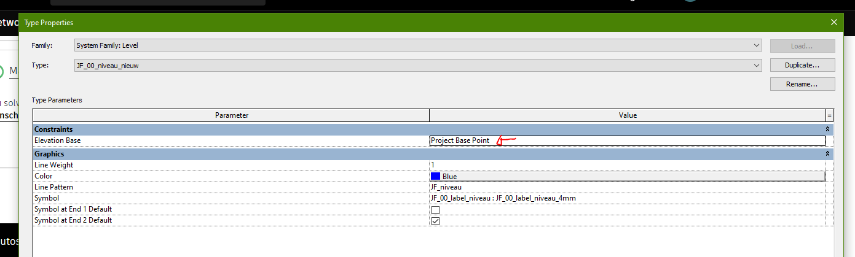
Task: Close the Type Properties dialog
Action: 834,22
